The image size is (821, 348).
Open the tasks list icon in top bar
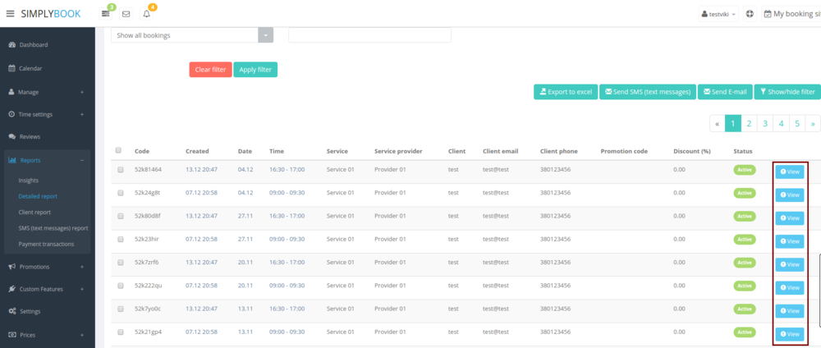(106, 14)
